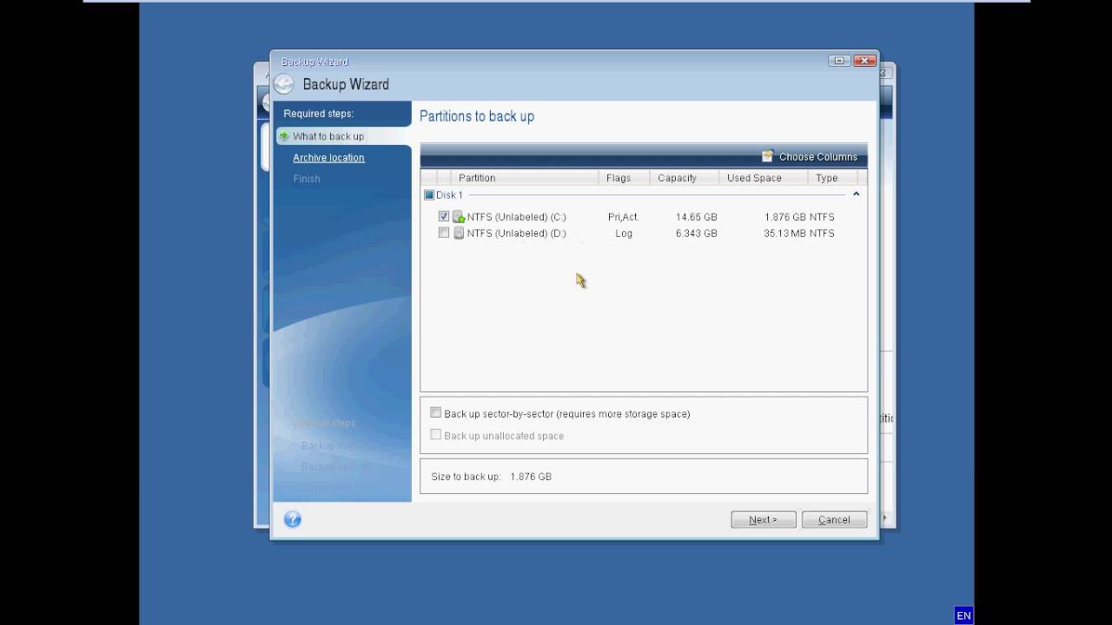This screenshot has width=1112, height=625.
Task: Click the Backup Wizard disc icon in the header
Action: (x=283, y=83)
